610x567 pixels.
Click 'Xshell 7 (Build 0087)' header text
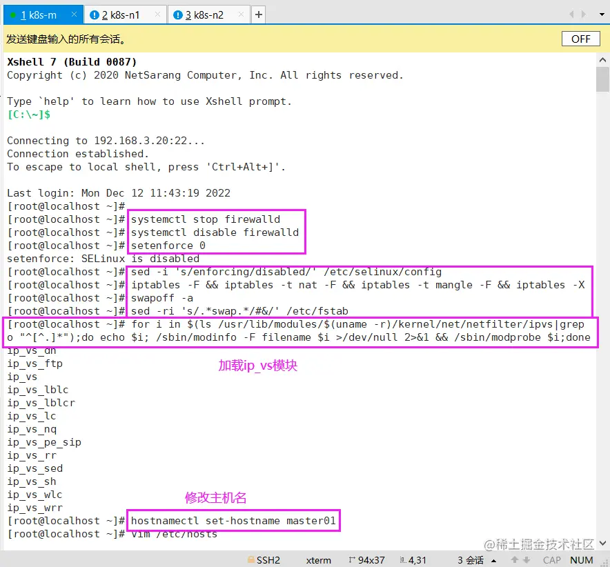click(72, 62)
